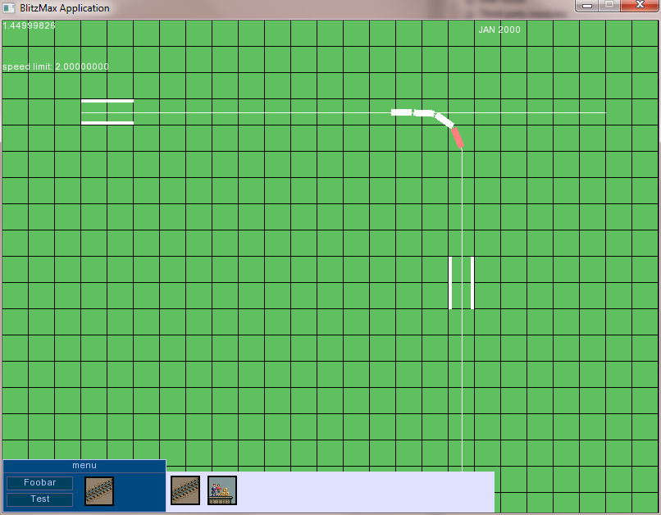
Task: Click the middle white wagon of the train
Action: point(423,113)
